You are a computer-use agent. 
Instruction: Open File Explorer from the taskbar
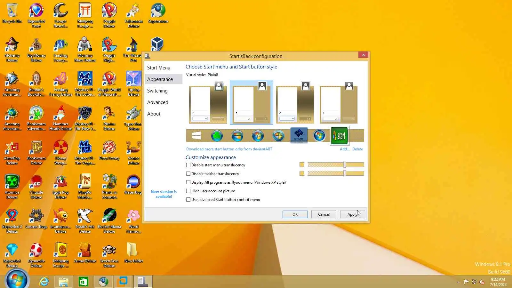coord(63,282)
